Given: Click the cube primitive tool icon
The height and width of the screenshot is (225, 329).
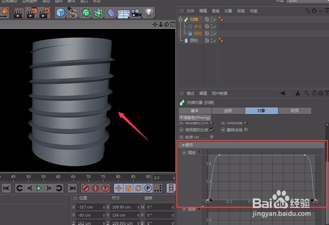Looking at the screenshot, I should click(61, 13).
